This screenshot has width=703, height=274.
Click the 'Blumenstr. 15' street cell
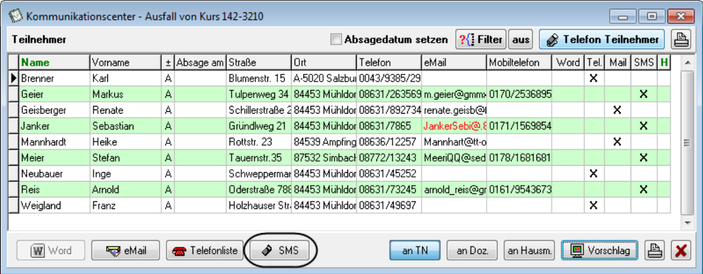[259, 78]
